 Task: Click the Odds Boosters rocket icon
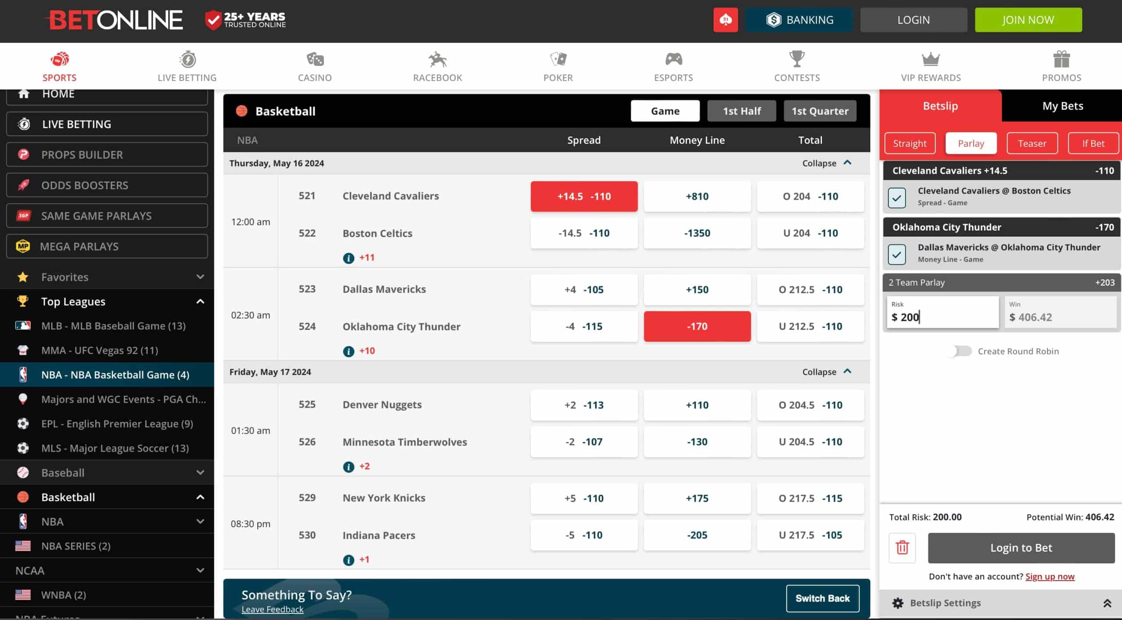point(23,185)
